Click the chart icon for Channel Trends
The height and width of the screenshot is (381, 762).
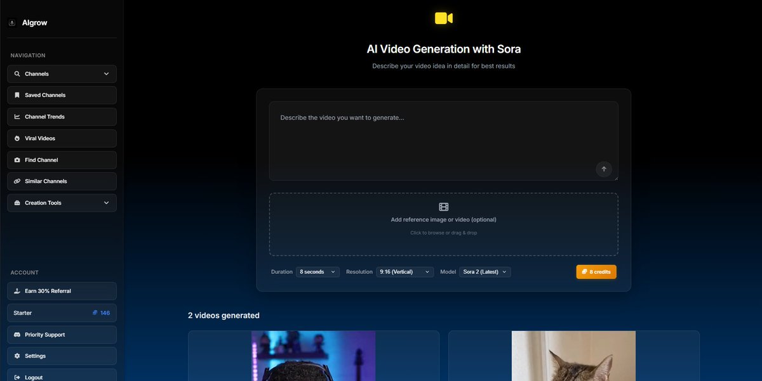17,117
